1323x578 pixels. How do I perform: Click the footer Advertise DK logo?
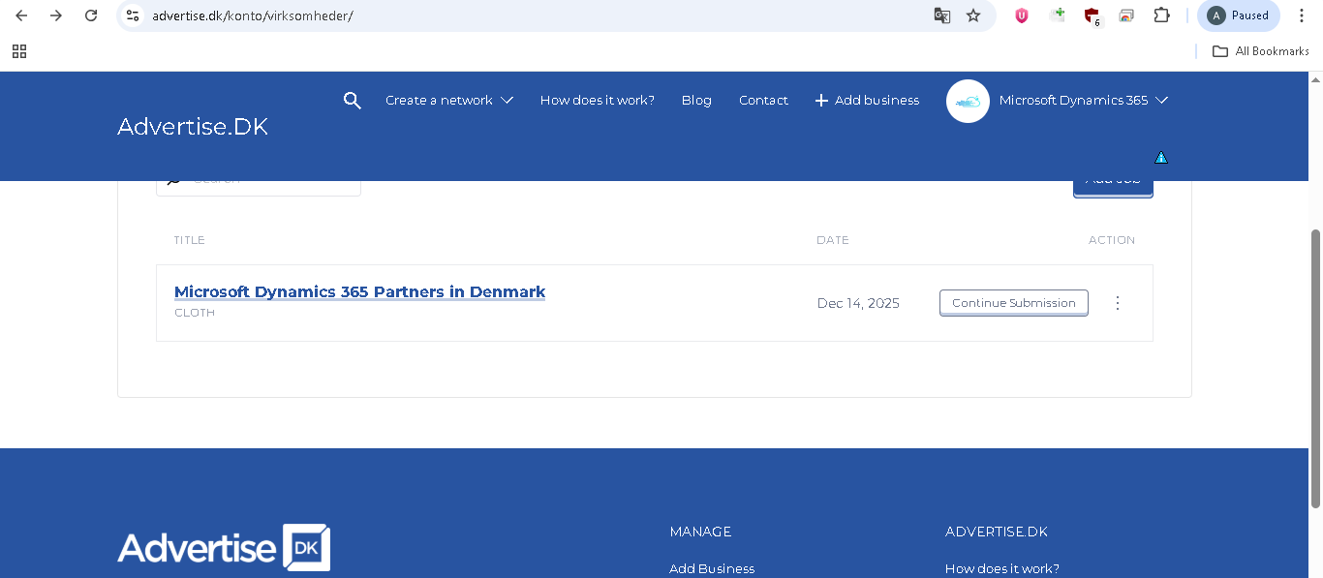coord(224,548)
